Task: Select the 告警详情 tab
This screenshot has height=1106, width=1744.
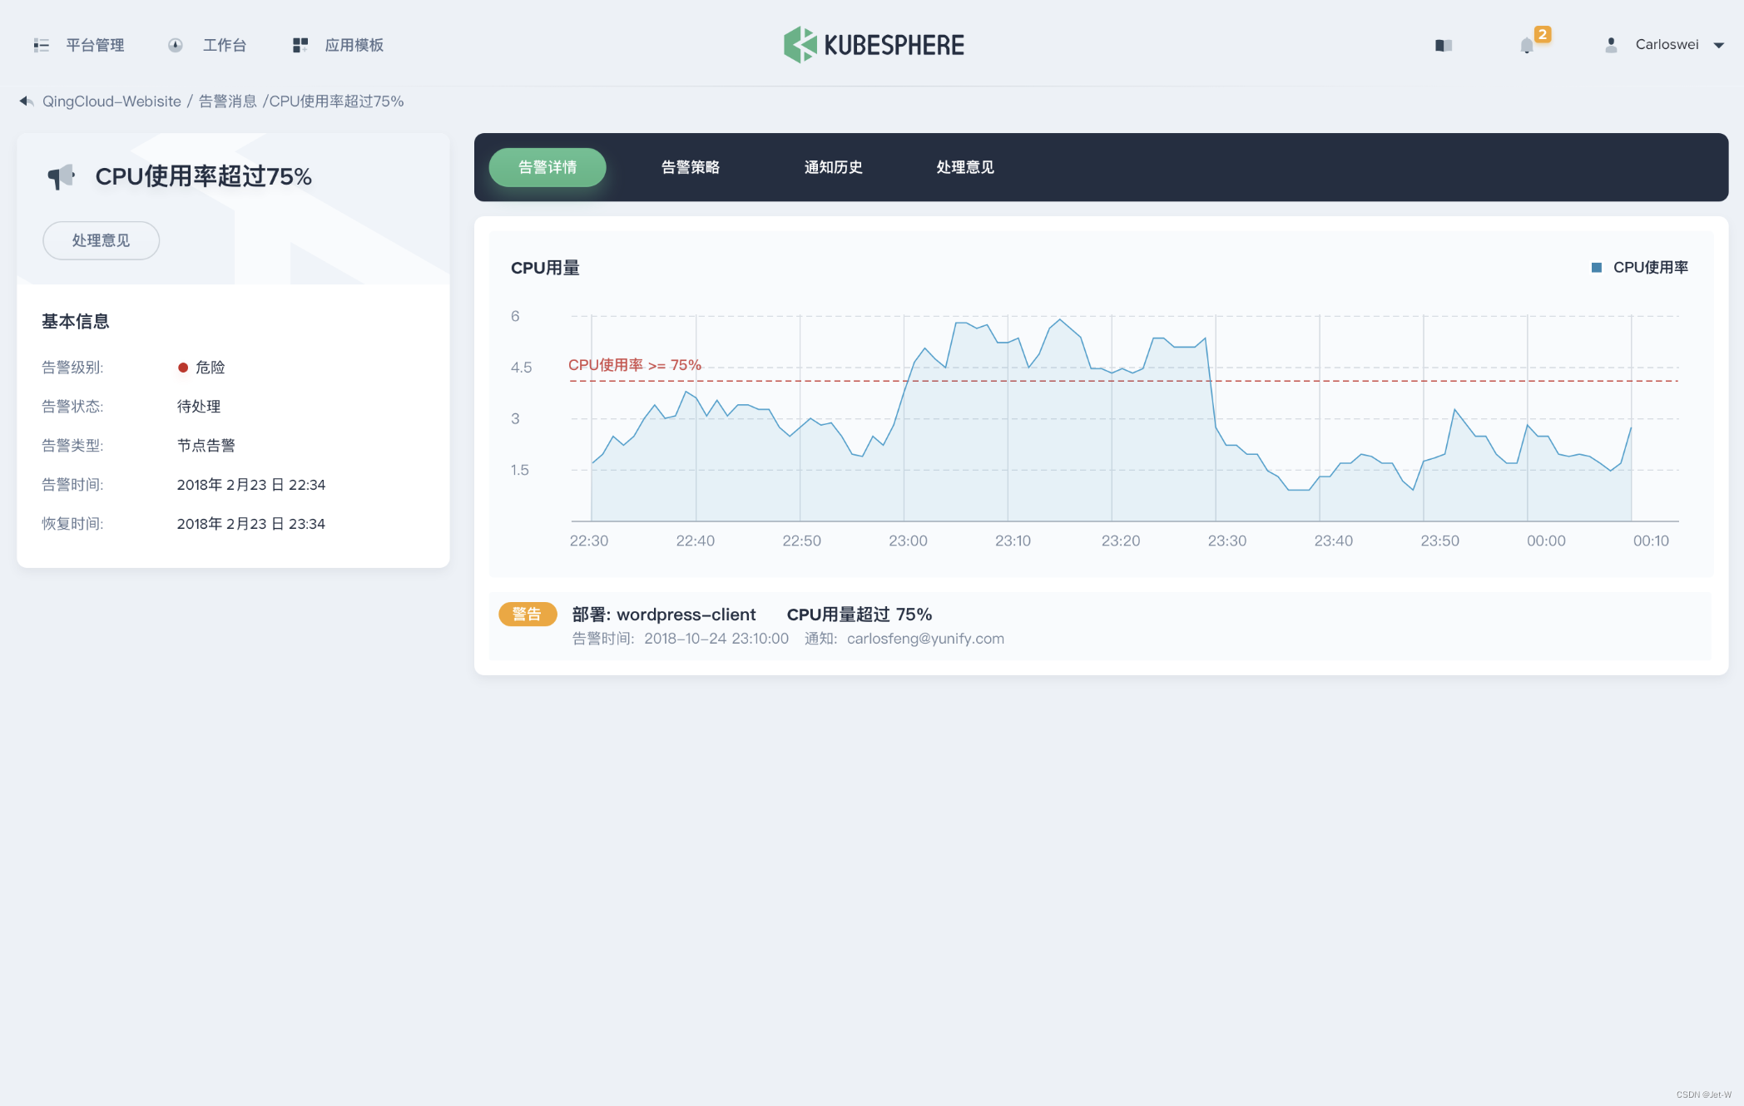Action: (547, 167)
